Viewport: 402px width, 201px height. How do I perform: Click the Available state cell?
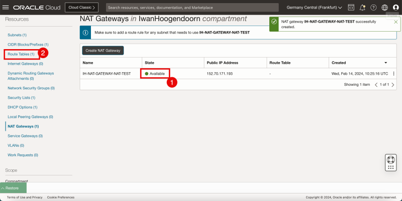[x=155, y=74]
